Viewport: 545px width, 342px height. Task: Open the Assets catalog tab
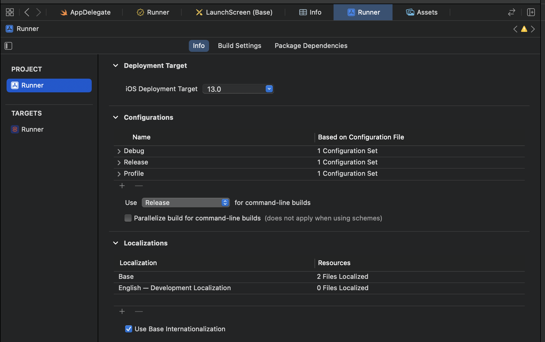pyautogui.click(x=422, y=12)
